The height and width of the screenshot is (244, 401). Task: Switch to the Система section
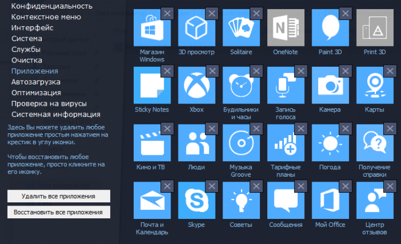pyautogui.click(x=27, y=38)
